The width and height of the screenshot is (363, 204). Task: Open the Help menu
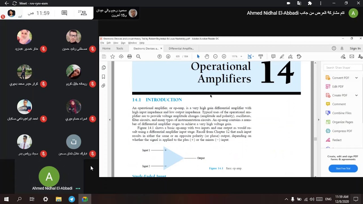(142, 43)
